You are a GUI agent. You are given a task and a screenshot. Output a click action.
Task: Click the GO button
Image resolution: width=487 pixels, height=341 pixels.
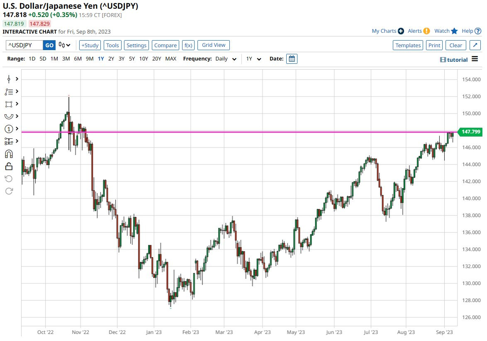[x=49, y=45]
